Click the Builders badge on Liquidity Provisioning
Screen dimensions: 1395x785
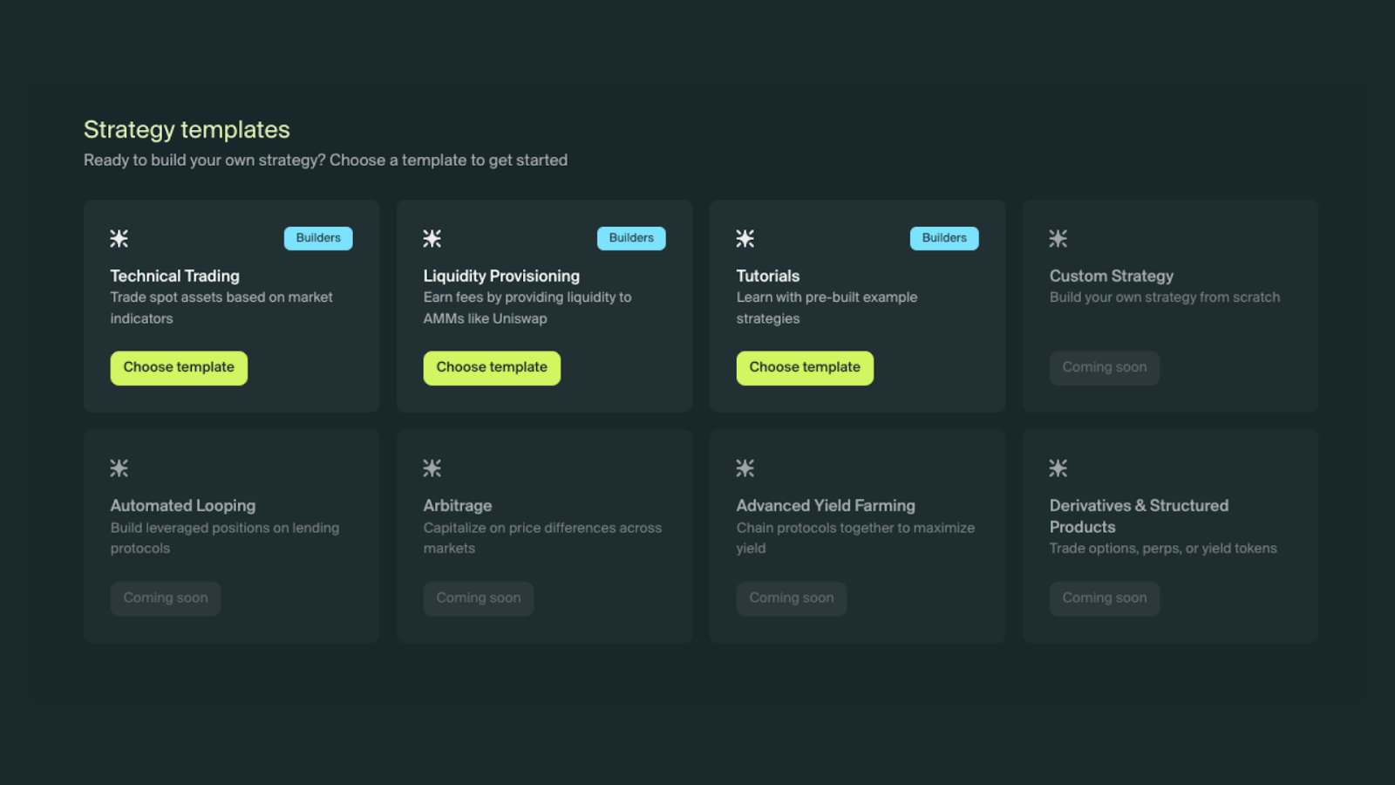[x=631, y=238]
